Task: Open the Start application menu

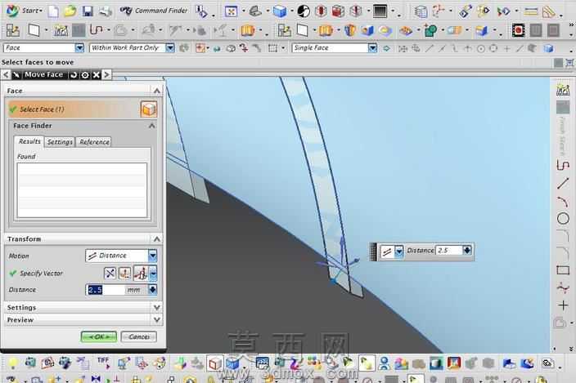Action: point(25,11)
